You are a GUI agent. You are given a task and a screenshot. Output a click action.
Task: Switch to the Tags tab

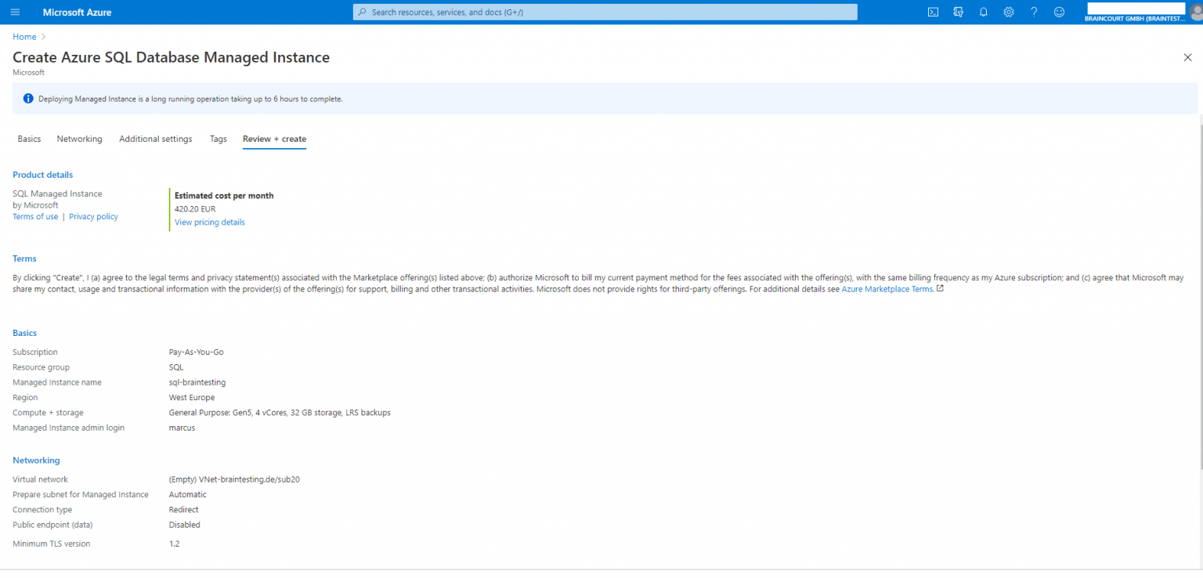218,139
